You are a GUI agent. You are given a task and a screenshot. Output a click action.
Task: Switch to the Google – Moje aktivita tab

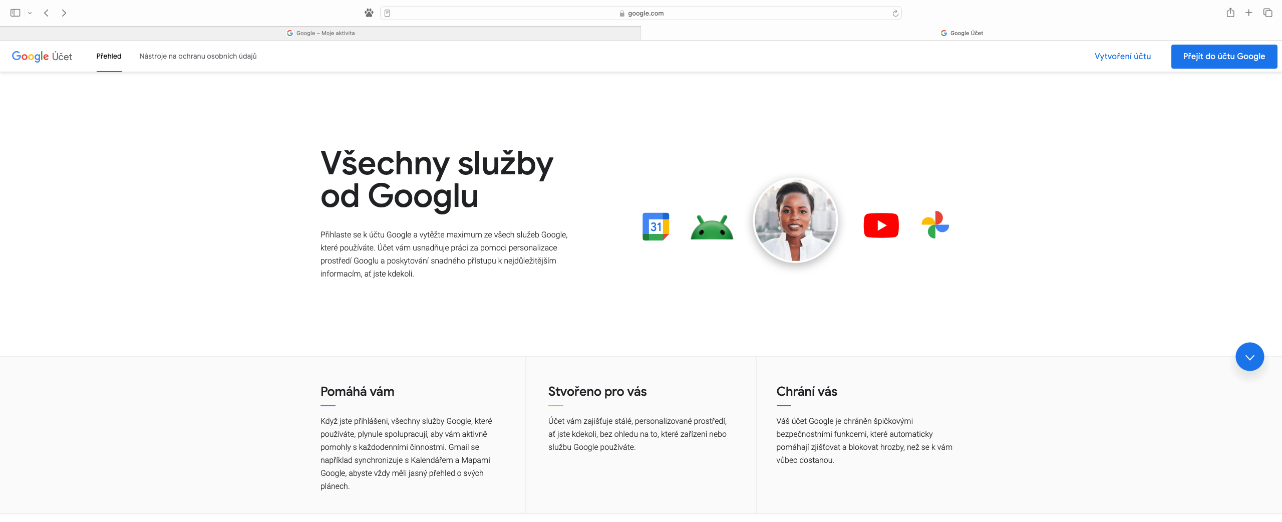pyautogui.click(x=320, y=33)
